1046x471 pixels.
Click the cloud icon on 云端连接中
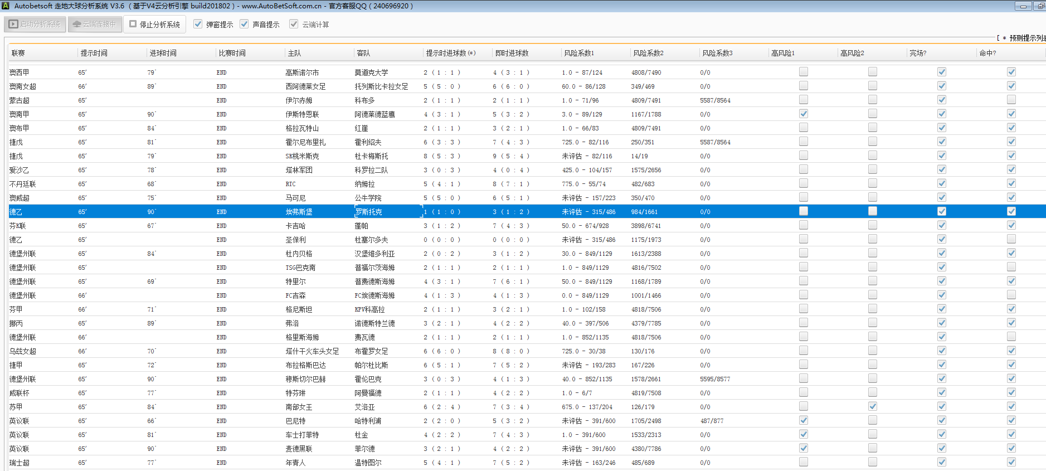click(77, 25)
